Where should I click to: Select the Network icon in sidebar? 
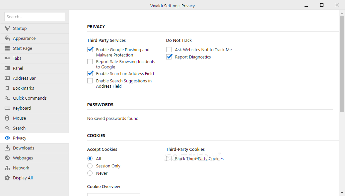[x=7, y=168]
